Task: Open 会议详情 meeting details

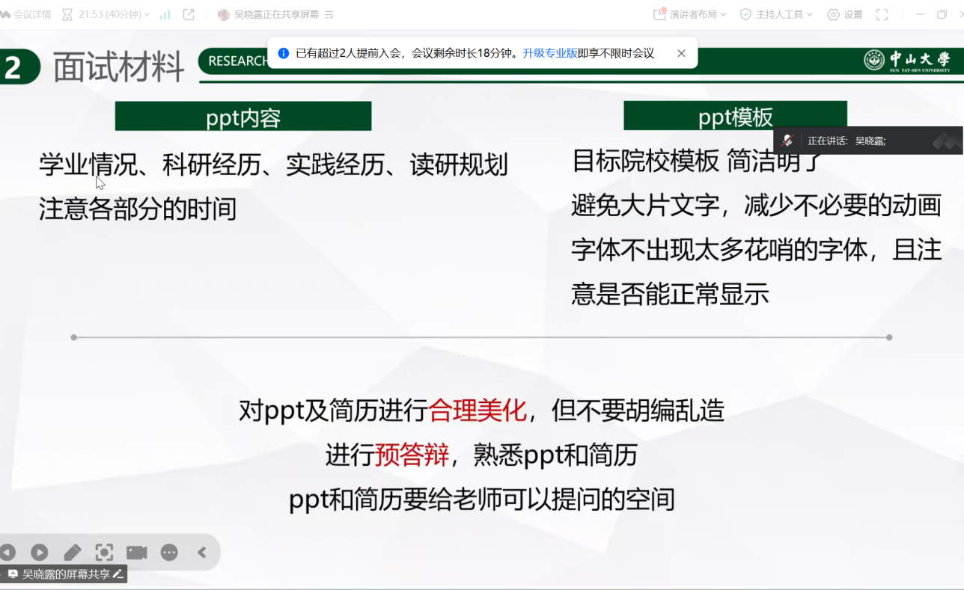Action: click(28, 14)
